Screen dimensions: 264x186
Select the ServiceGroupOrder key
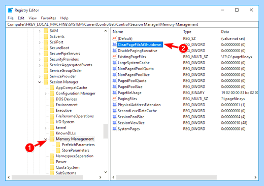pos(65,71)
